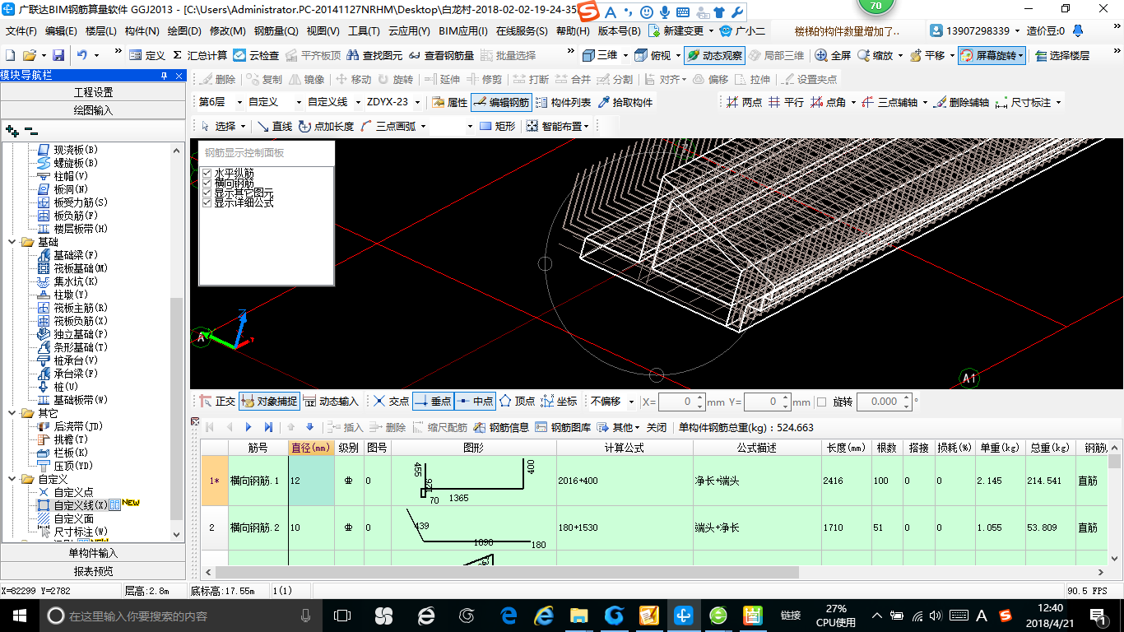The image size is (1124, 632).
Task: Open 构件列表 component list
Action: point(563,102)
